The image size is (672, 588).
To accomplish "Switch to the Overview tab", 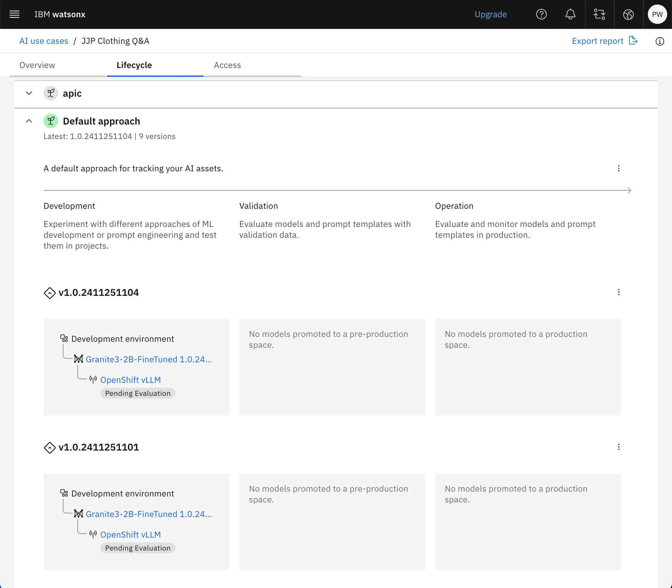I will (37, 65).
